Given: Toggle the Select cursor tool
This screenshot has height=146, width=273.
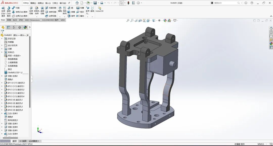Looking at the screenshot, I should (x=121, y=3).
